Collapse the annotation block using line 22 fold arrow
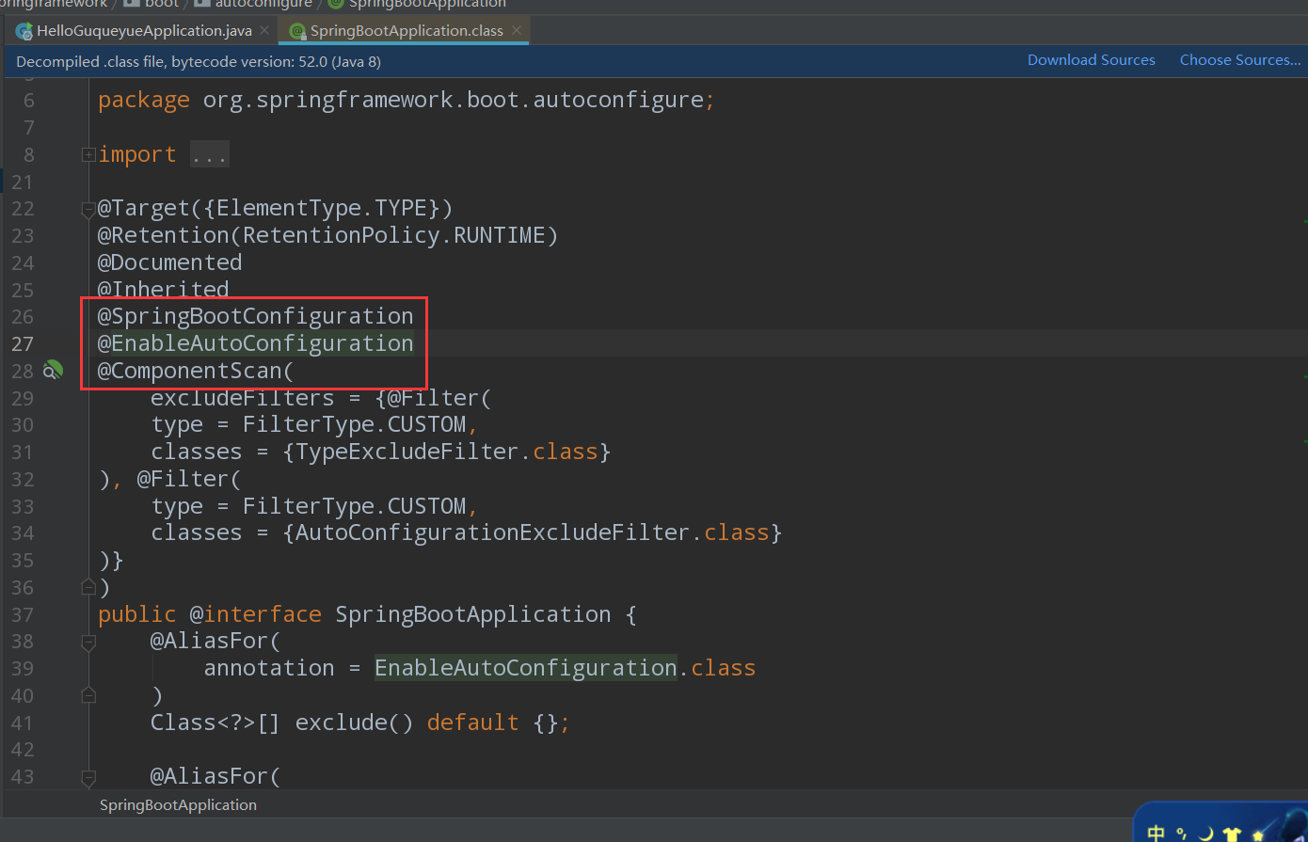Screen dimensions: 1308x842 click(x=88, y=212)
